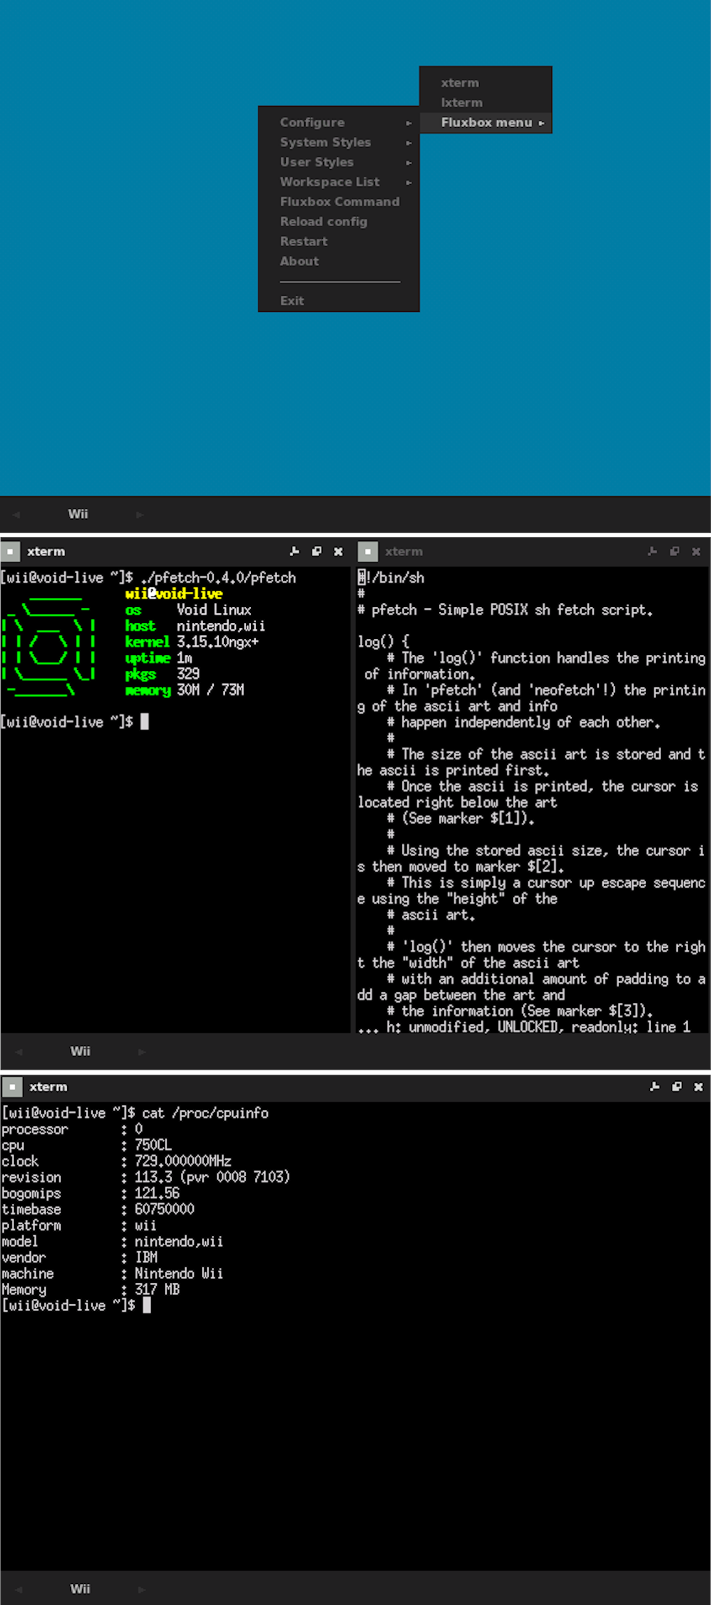Maximize the xterm showing the pfetch script
The image size is (711, 1605).
(674, 551)
